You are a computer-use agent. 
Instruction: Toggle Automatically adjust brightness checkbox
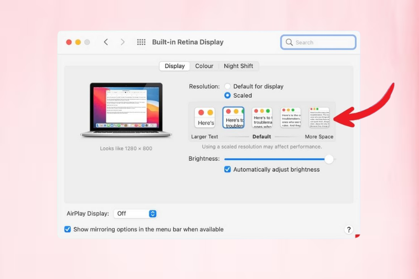pos(227,169)
